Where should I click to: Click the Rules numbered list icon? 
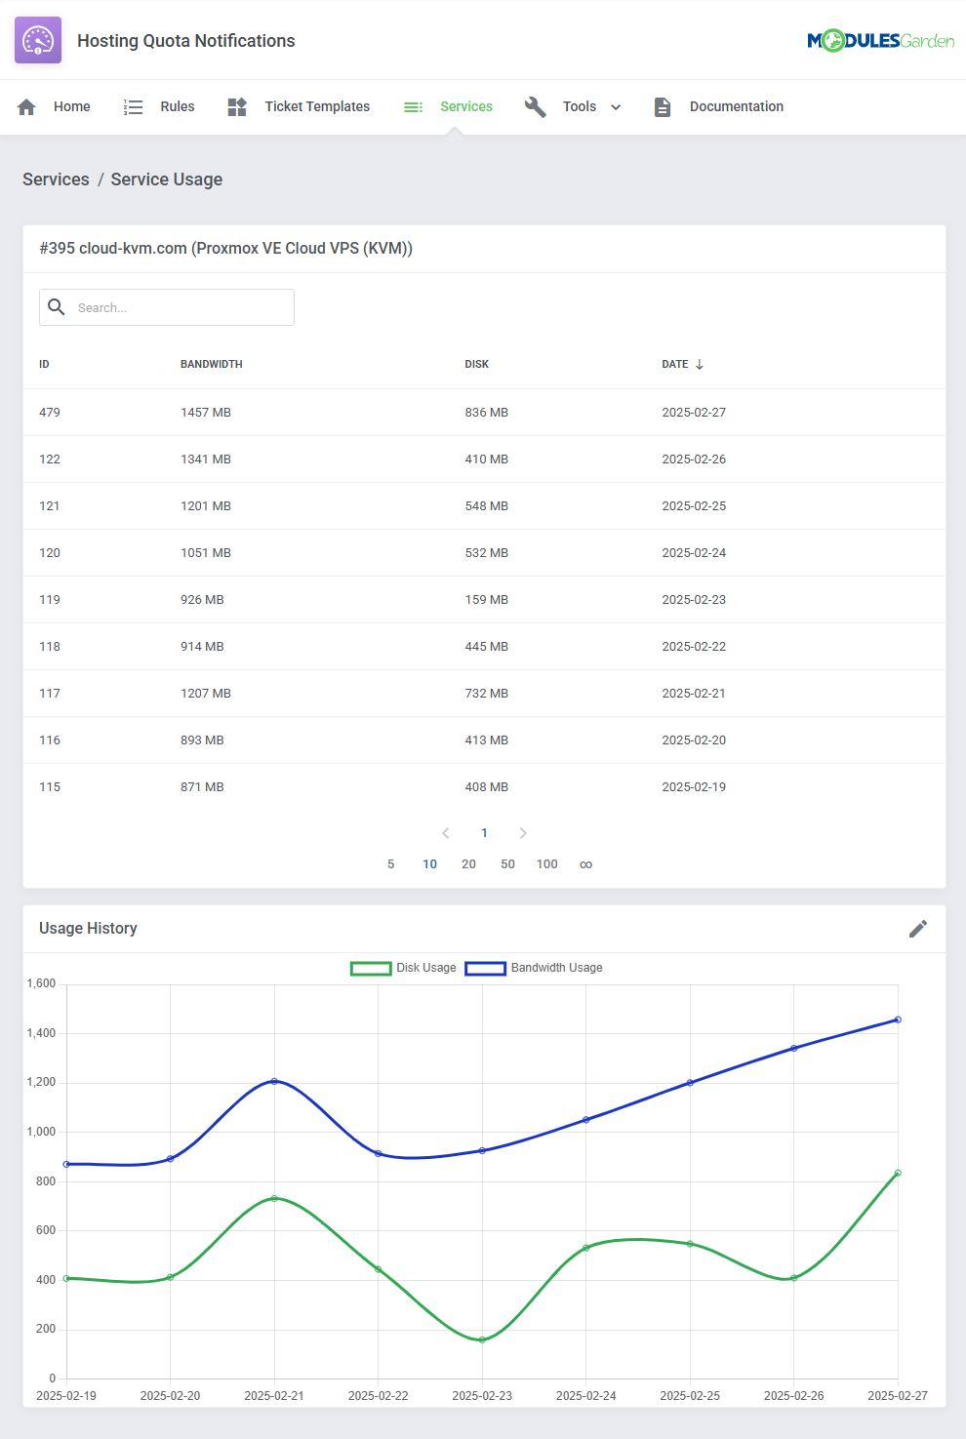coord(134,106)
